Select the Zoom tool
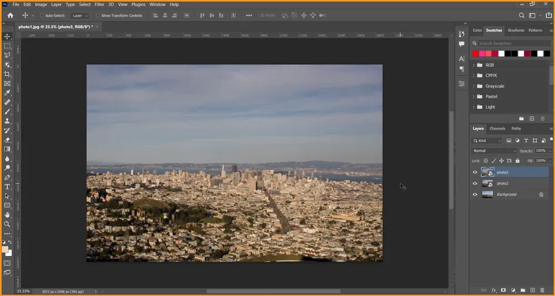Image resolution: width=555 pixels, height=296 pixels. [7, 224]
